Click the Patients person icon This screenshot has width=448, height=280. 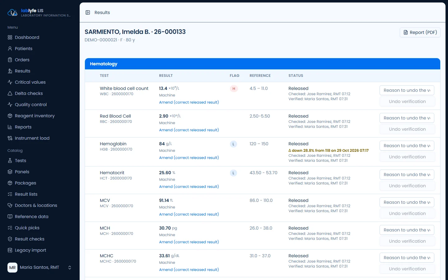tap(10, 49)
